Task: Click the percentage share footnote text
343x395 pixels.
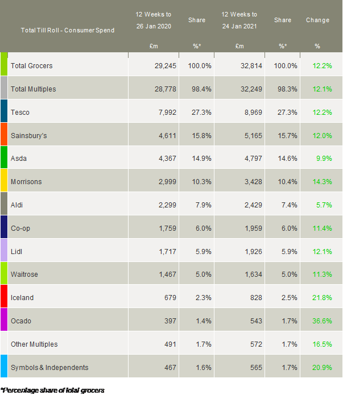Action: pos(53,389)
